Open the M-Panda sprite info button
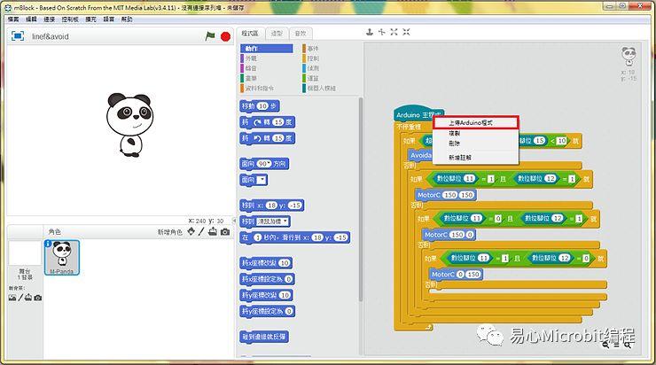 click(x=48, y=244)
